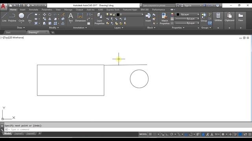
Task: Select the Text annotation tool
Action: pyautogui.click(x=71, y=17)
